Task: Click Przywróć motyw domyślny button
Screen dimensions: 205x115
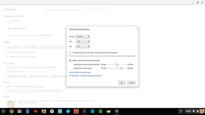Action: [52, 47]
